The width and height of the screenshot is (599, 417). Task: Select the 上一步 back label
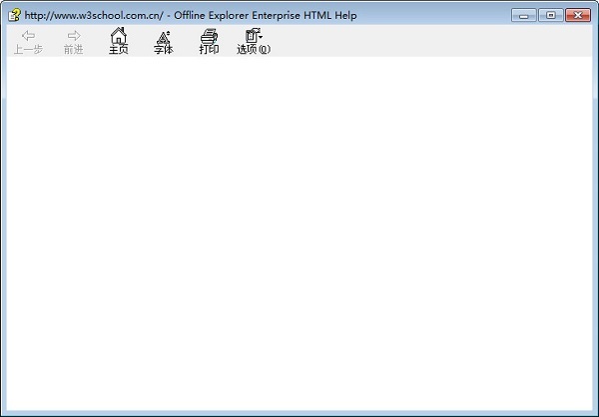click(x=28, y=49)
